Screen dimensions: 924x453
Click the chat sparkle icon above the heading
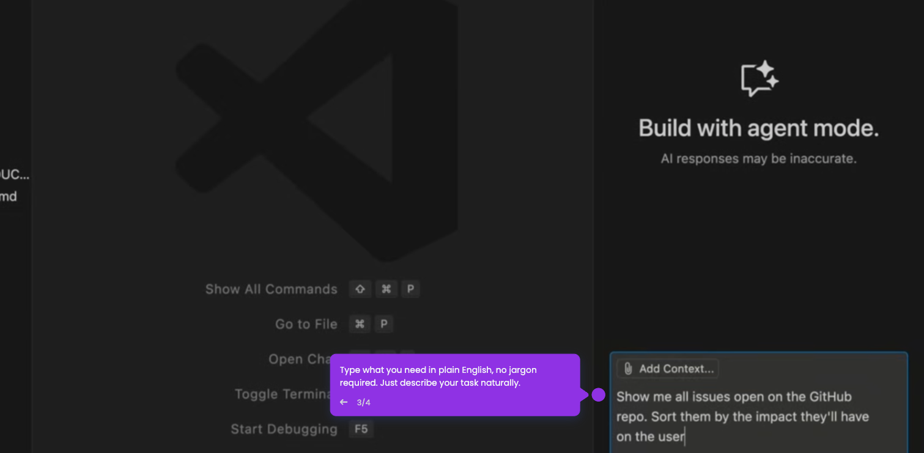(x=760, y=79)
